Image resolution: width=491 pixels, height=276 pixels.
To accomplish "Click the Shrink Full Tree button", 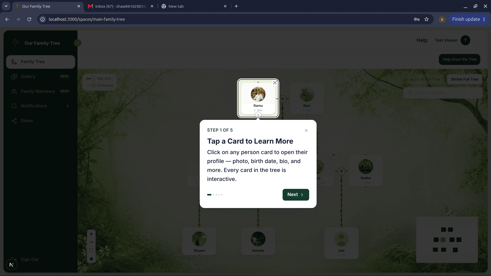I will point(464,79).
